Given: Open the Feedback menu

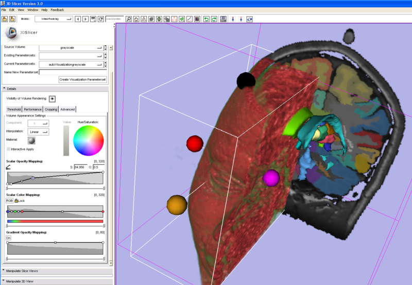Looking at the screenshot, I should (57, 10).
